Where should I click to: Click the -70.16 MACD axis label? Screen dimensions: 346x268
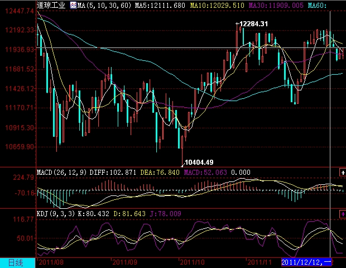click(x=24, y=193)
